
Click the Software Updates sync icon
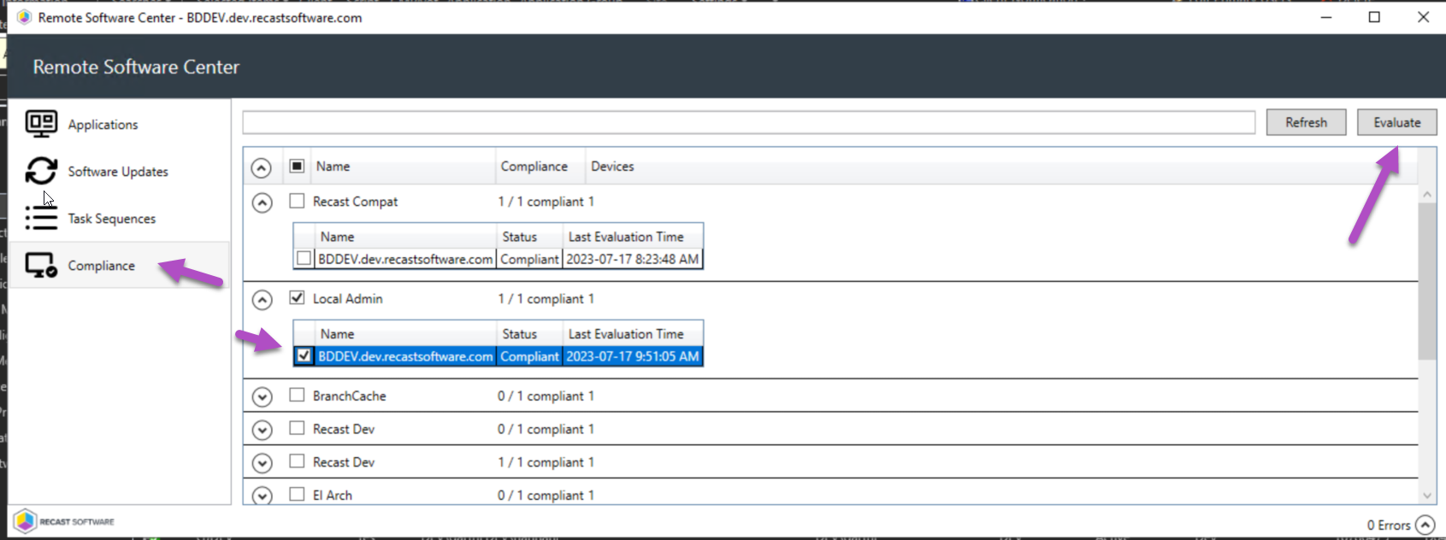(x=41, y=171)
